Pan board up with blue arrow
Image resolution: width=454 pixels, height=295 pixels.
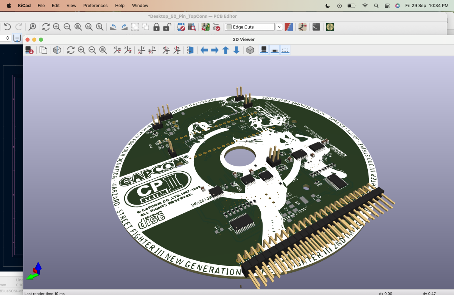click(x=225, y=50)
